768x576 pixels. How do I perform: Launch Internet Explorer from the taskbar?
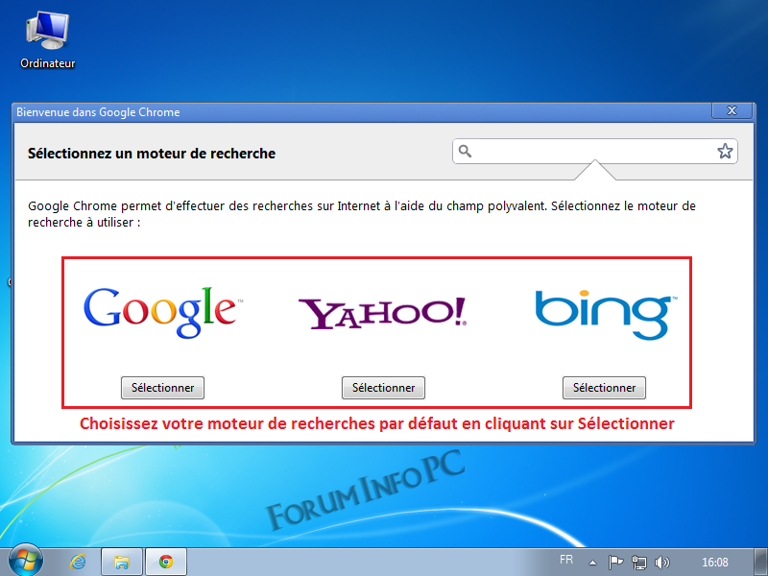78,562
